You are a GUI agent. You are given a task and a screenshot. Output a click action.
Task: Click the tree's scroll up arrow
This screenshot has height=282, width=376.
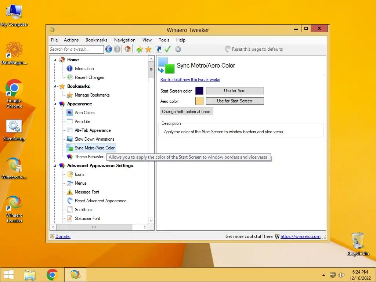click(151, 59)
